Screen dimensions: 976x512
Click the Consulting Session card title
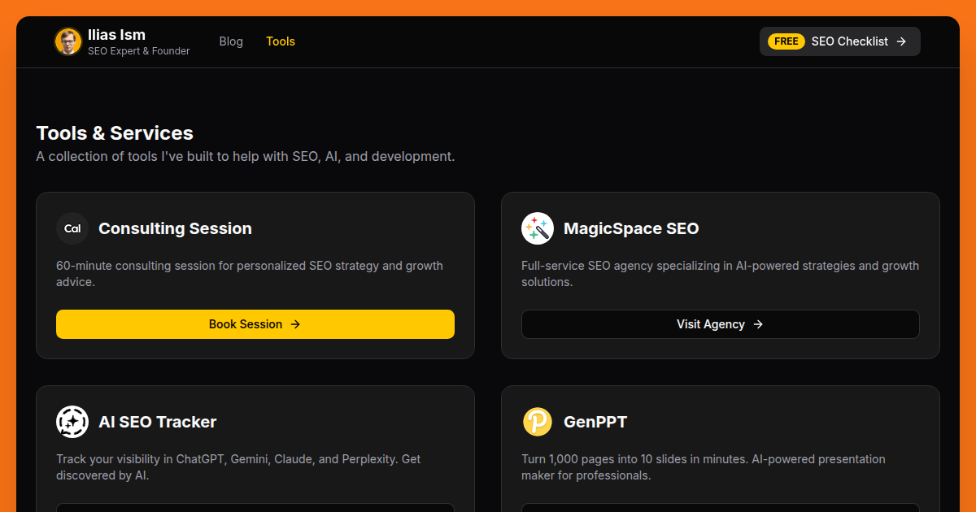[x=175, y=228]
